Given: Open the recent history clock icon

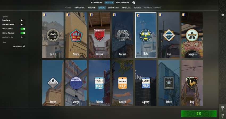Looking at the screenshot, I should click(222, 115).
